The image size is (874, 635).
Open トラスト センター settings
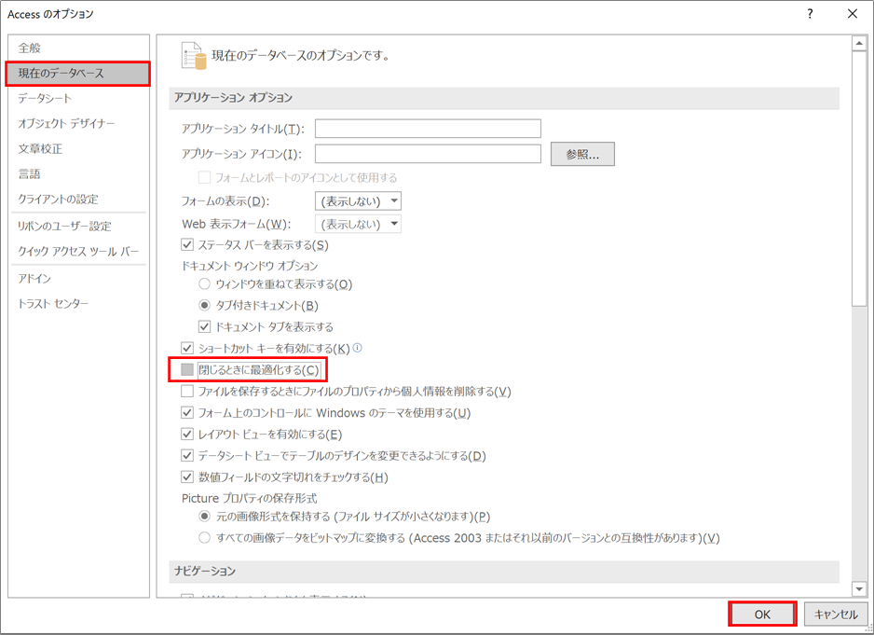coord(78,304)
